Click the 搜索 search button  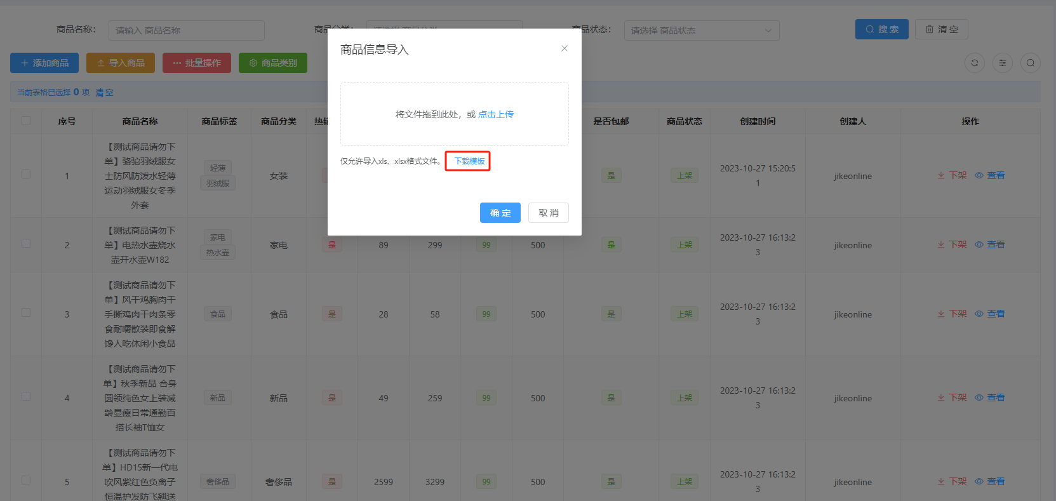coord(881,29)
